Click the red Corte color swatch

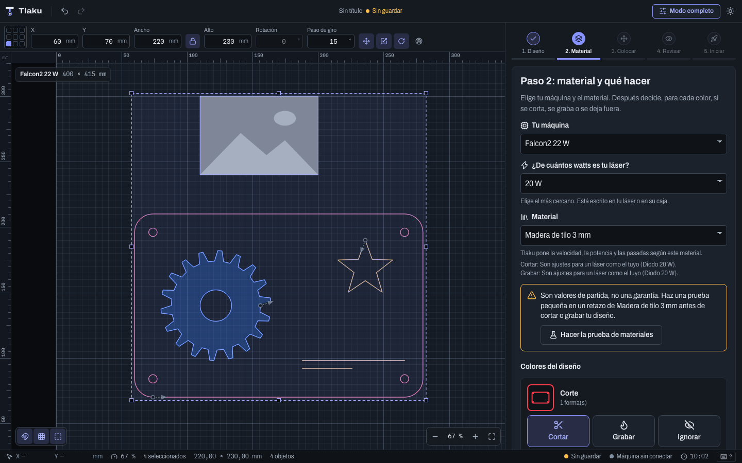click(x=541, y=398)
